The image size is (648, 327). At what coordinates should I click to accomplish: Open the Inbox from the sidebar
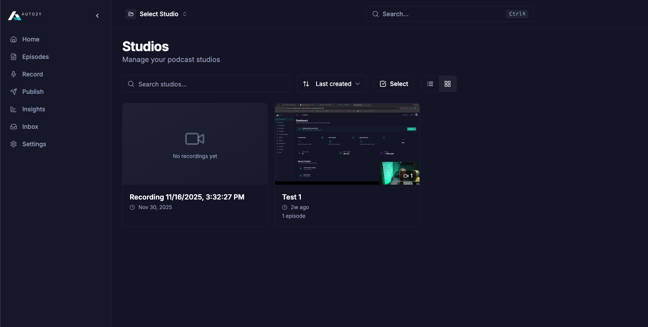point(30,127)
